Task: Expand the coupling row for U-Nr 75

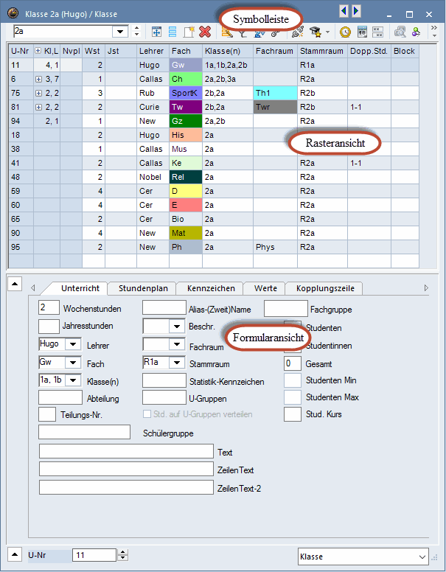Action: click(x=38, y=94)
